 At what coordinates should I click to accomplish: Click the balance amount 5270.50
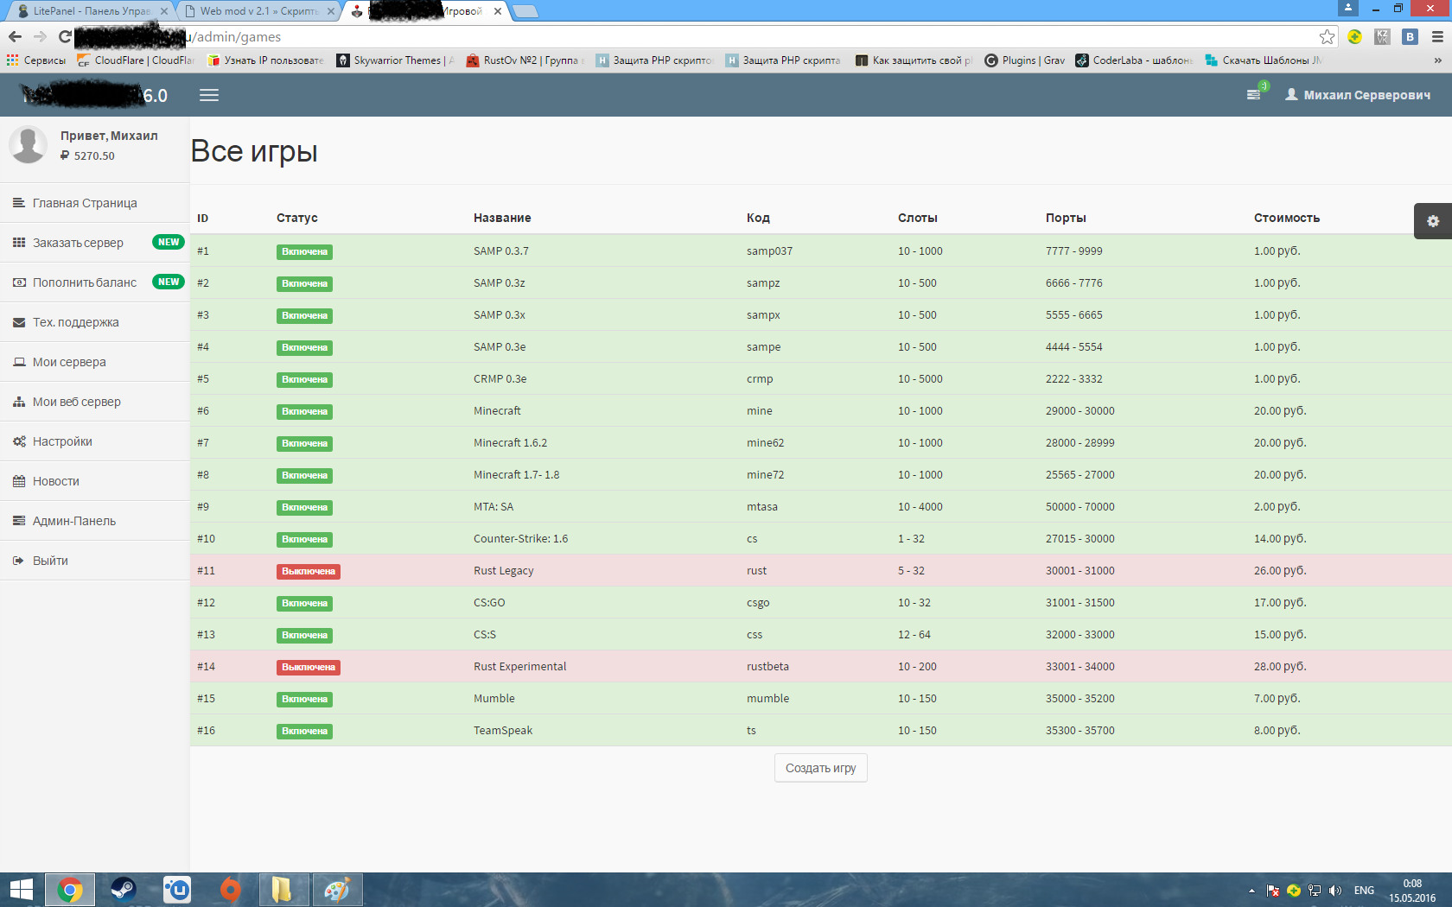94,155
